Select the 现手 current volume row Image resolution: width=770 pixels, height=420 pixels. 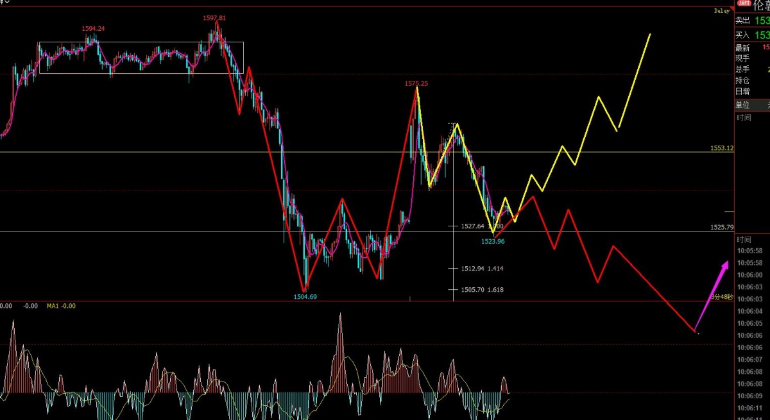[x=752, y=58]
